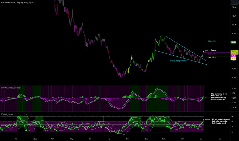Select the 'PPO is crossing above' annotation text
The width and height of the screenshot is (239, 141).
point(219,97)
